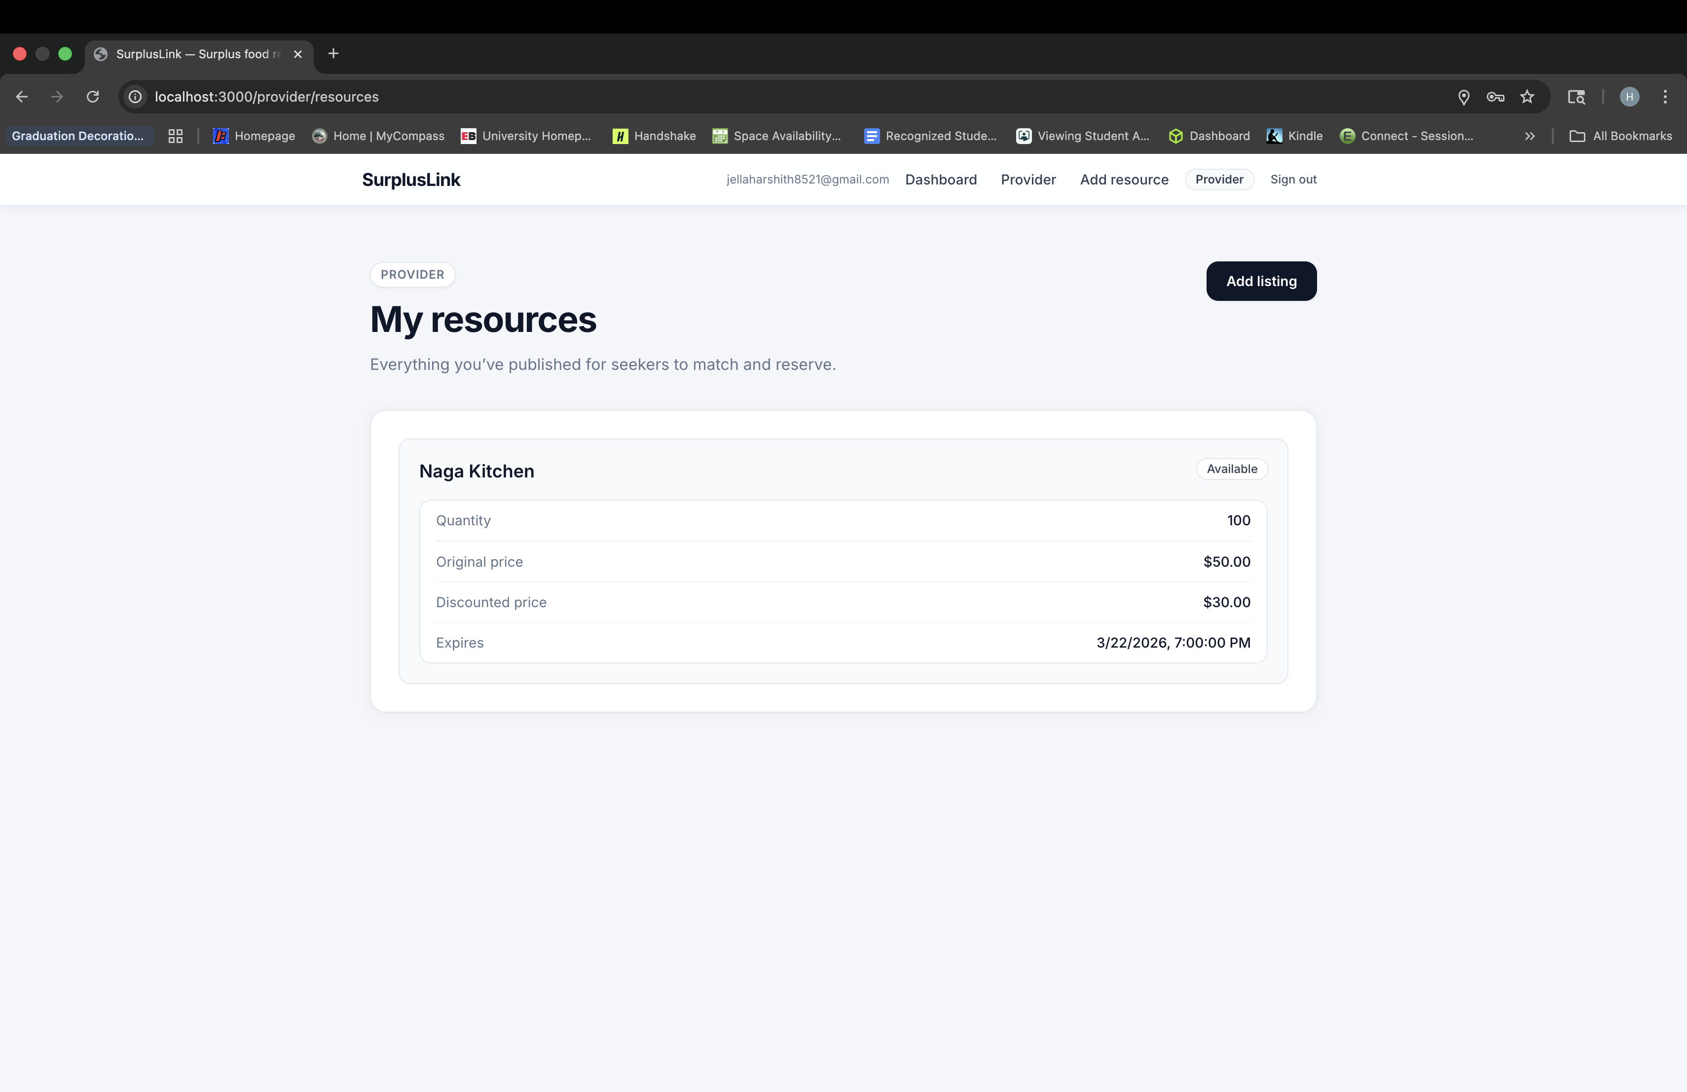Click the Add listing button
1687x1092 pixels.
[x=1261, y=281]
